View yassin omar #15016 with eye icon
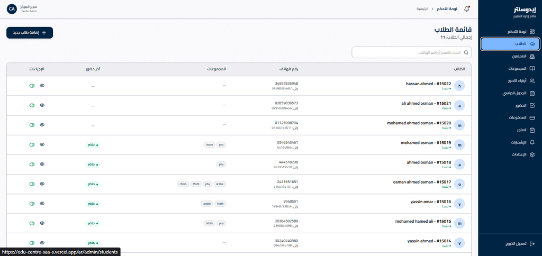The image size is (542, 256). [x=42, y=204]
